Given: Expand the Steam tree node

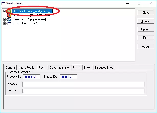Looking at the screenshot, I should click(4, 19).
